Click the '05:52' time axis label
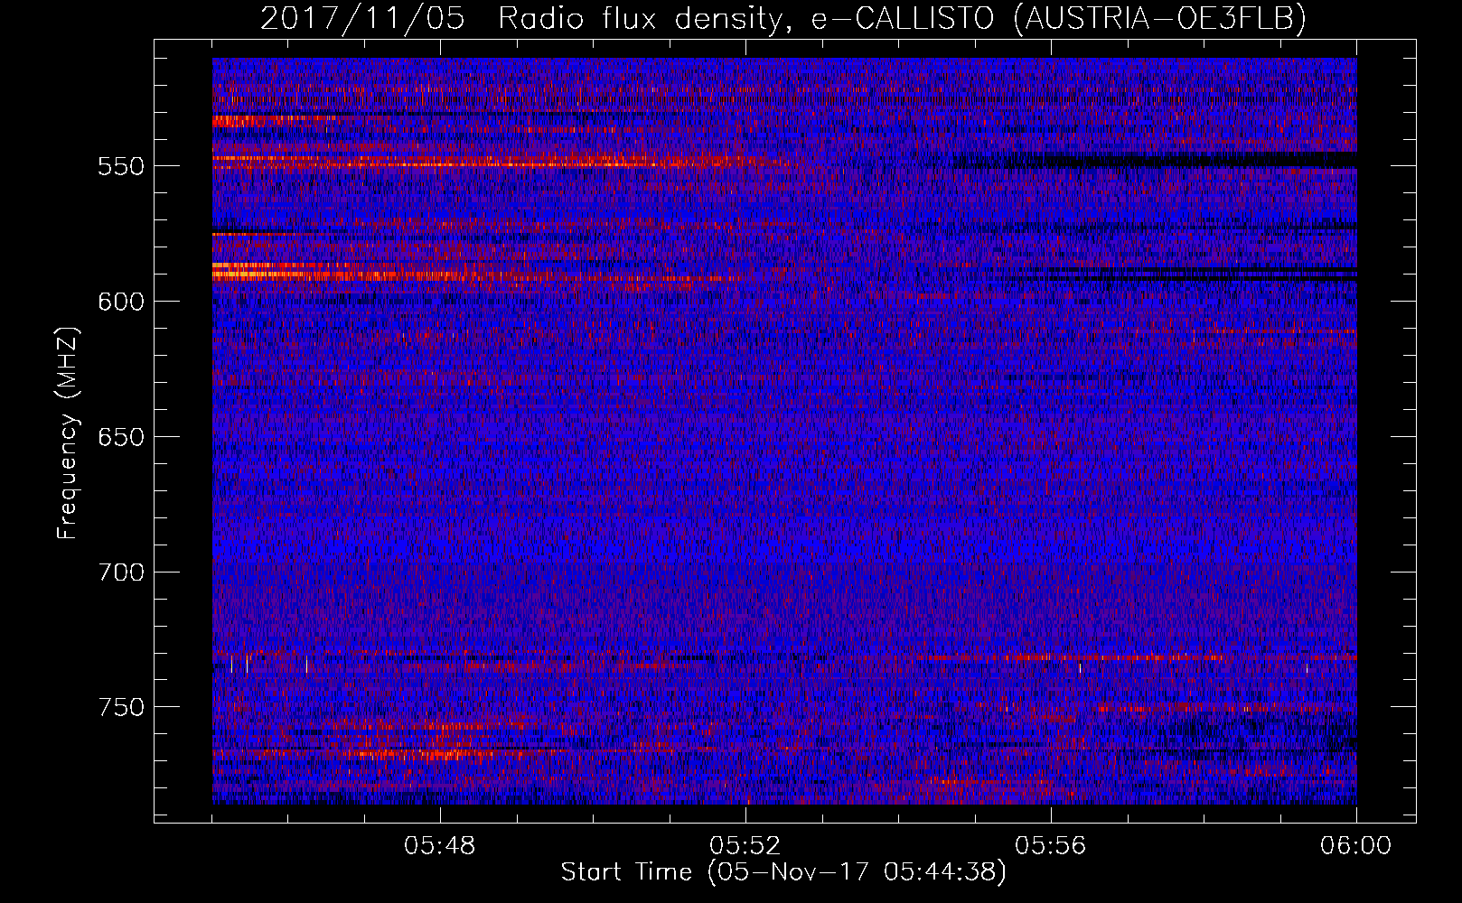Viewport: 1462px width, 903px height. 745,846
